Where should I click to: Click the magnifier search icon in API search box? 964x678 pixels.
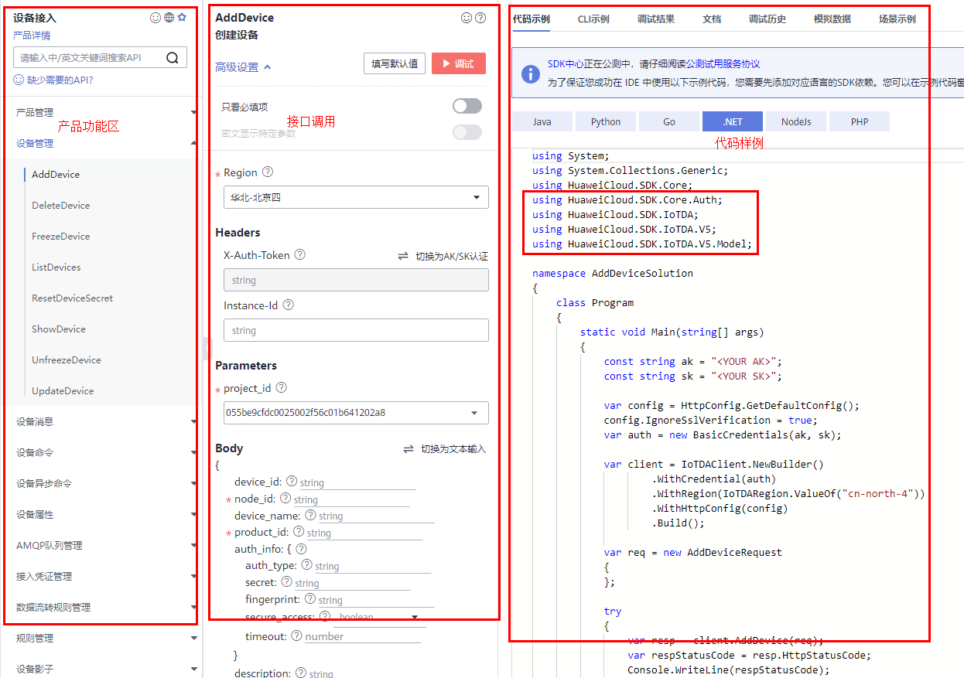tap(172, 57)
